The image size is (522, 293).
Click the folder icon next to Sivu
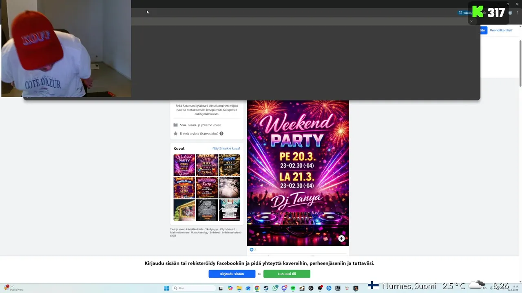[175, 125]
